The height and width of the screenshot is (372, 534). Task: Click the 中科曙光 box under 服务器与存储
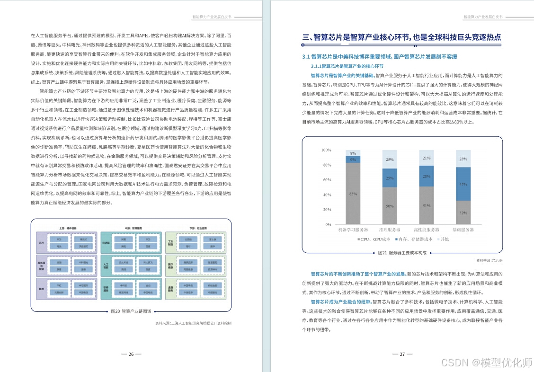83,262
